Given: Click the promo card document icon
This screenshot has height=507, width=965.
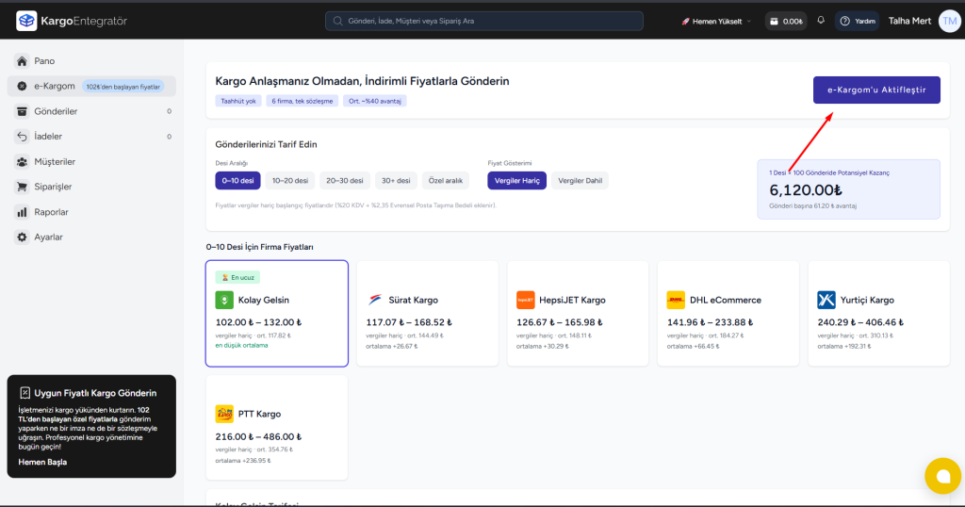Looking at the screenshot, I should [25, 393].
